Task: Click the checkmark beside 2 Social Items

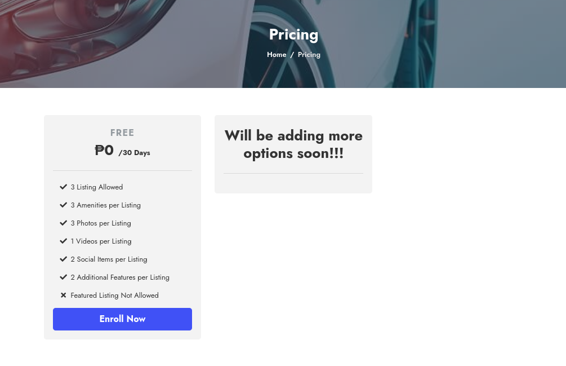Action: pyautogui.click(x=63, y=259)
